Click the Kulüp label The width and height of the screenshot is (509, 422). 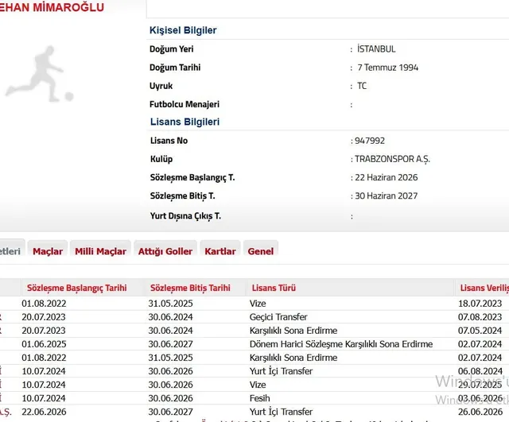point(161,159)
